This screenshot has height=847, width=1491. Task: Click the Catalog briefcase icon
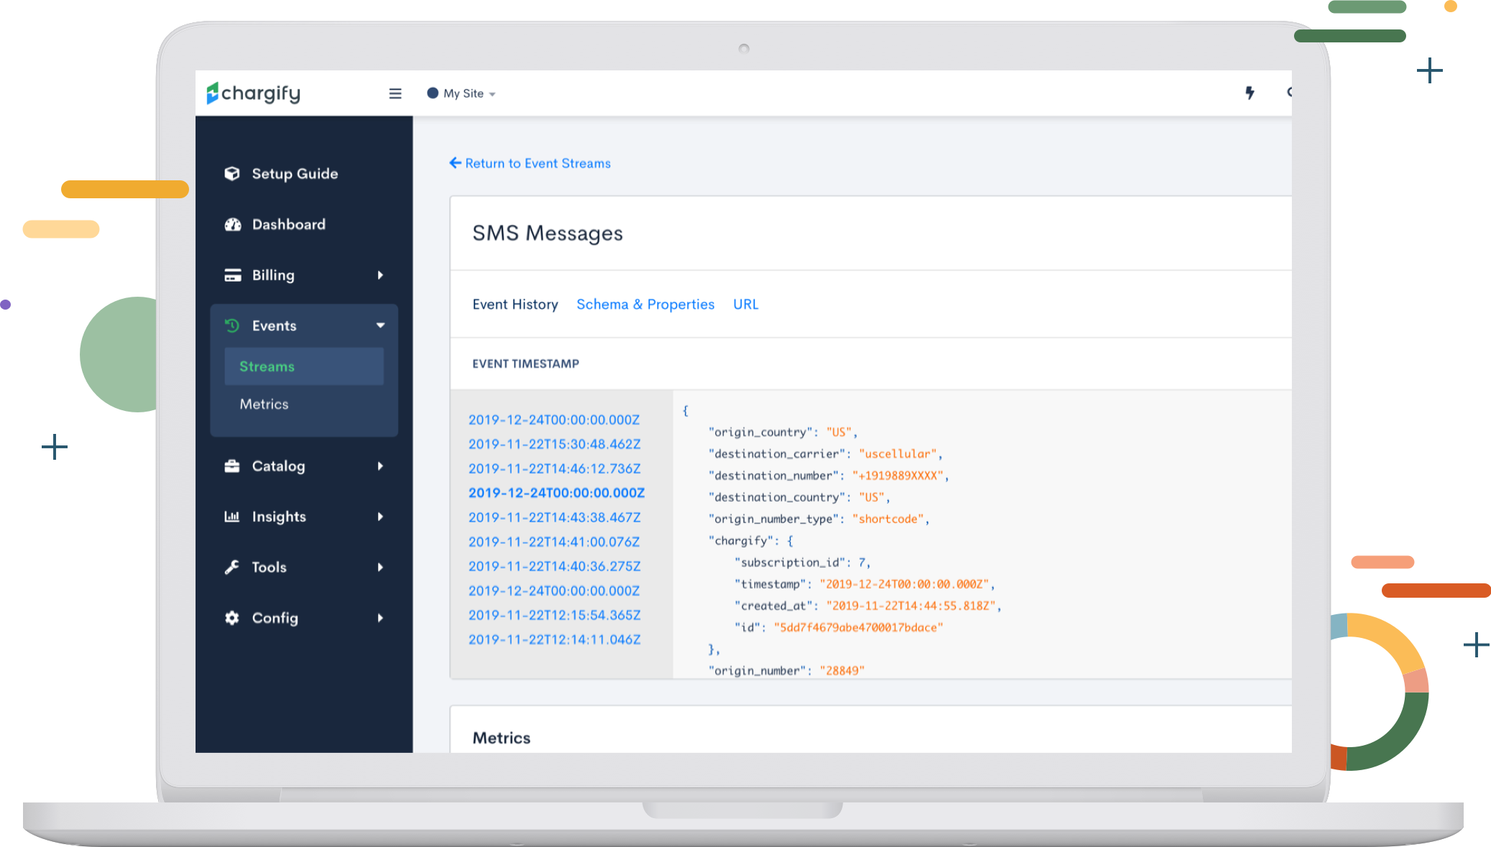[232, 466]
